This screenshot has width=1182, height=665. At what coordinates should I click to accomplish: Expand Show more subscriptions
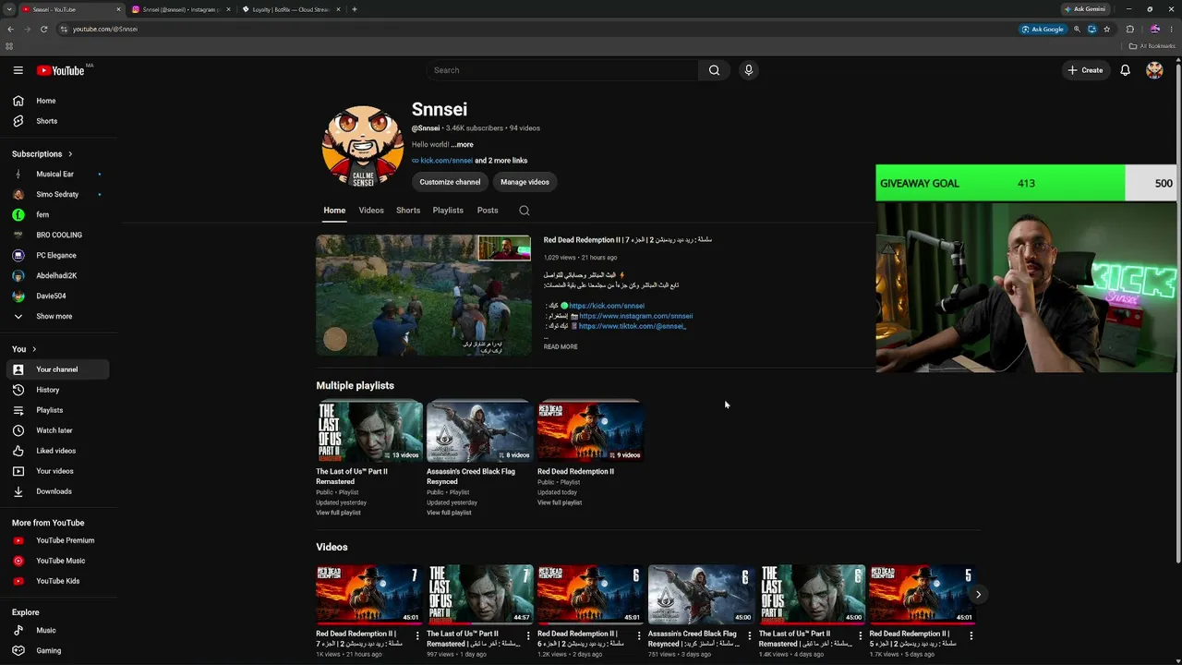[57, 316]
